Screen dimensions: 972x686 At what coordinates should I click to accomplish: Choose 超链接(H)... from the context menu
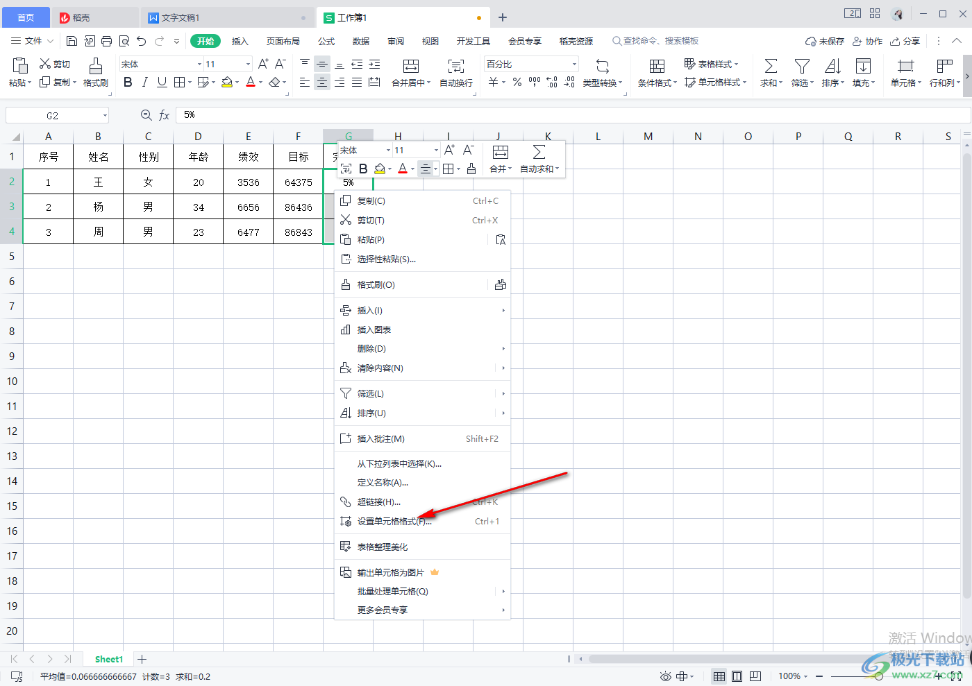coord(423,502)
